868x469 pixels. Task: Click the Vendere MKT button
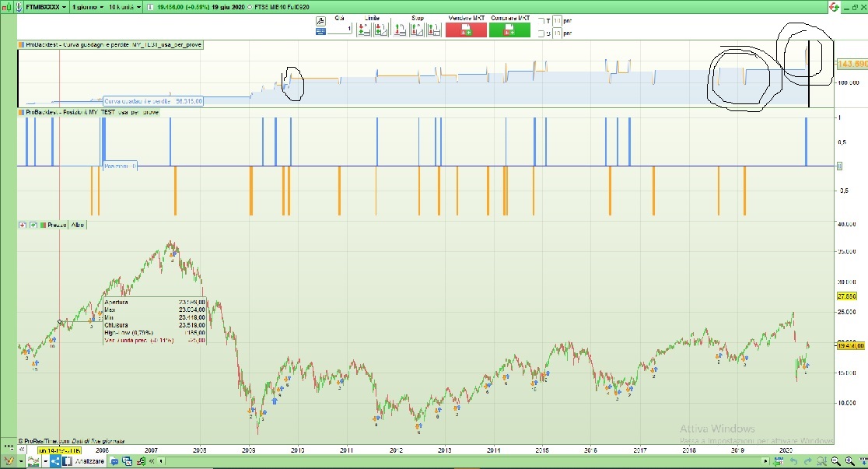(466, 30)
